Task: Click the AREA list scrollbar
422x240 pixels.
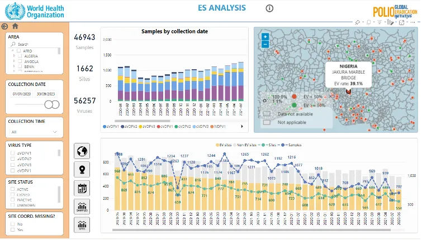Action: [59, 51]
